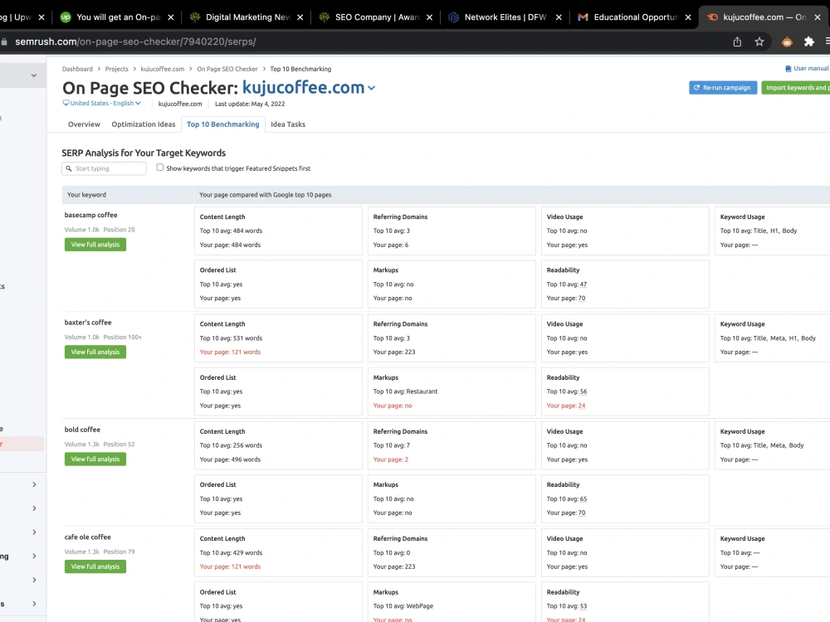
Task: Bookmark page with the star icon
Action: [x=759, y=41]
